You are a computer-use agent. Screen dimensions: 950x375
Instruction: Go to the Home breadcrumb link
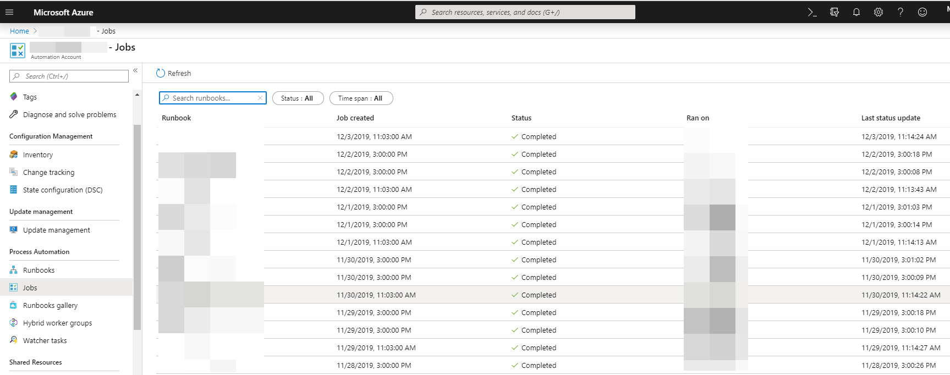[x=19, y=31]
